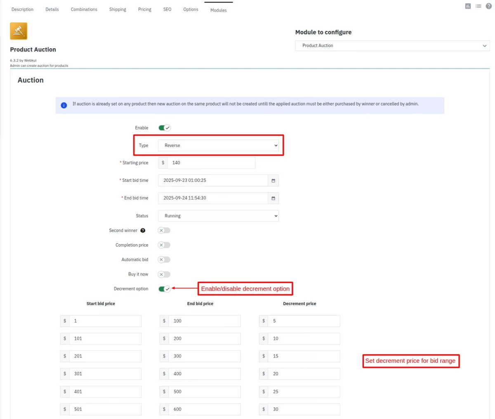Switch to the Options tab
The image size is (495, 419).
[x=191, y=9]
